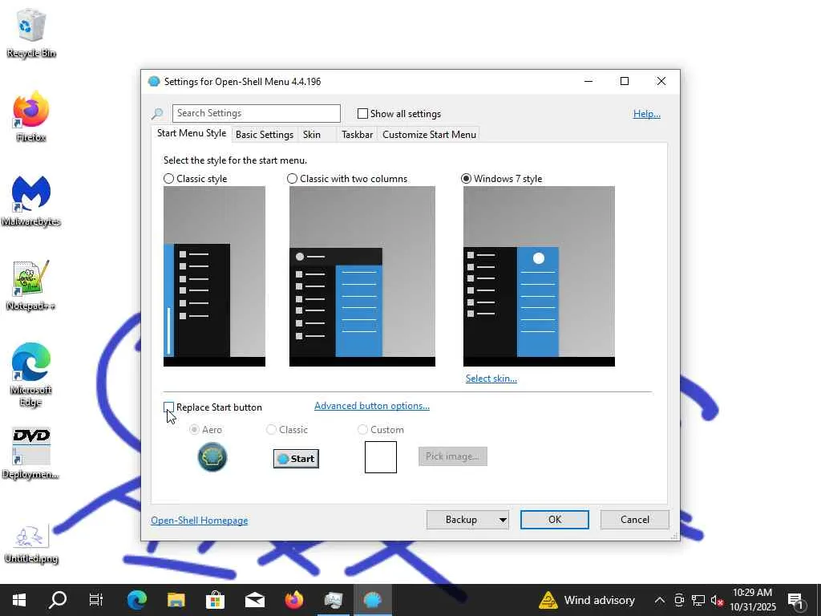
Task: Click the Aero shell start button image
Action: tap(212, 456)
